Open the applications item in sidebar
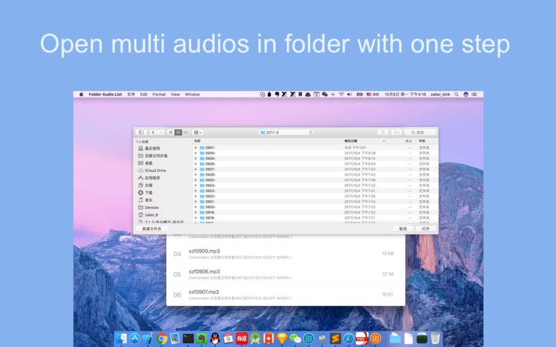Viewport: 556px width, 347px height. [x=149, y=178]
